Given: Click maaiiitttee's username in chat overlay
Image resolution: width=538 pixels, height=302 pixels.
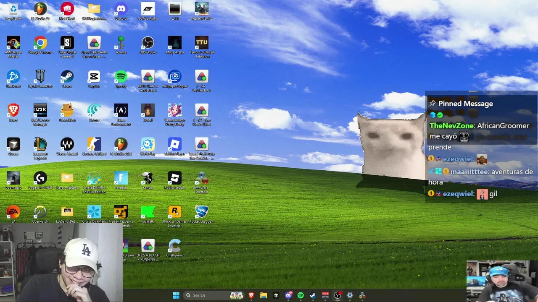Looking at the screenshot, I should click(469, 172).
